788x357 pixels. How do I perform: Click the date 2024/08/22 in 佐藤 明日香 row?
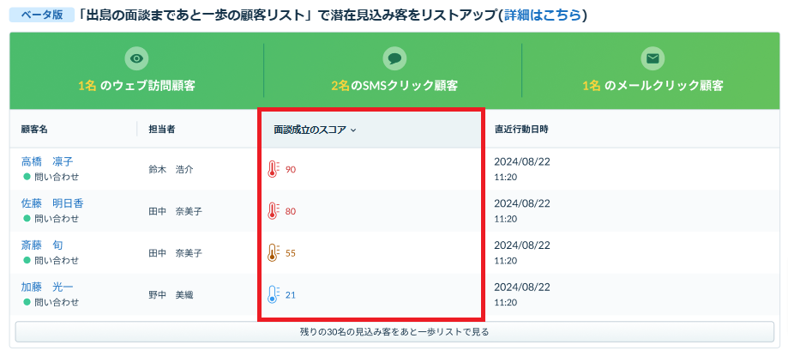(x=522, y=203)
